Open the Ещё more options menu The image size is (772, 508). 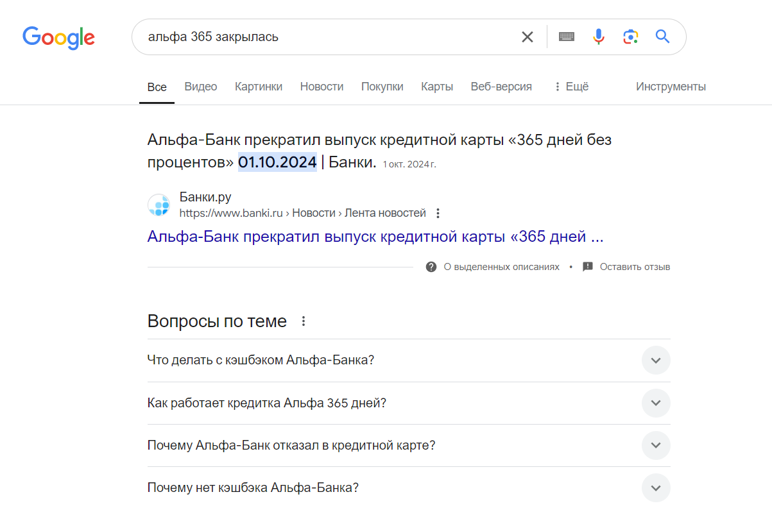point(570,87)
